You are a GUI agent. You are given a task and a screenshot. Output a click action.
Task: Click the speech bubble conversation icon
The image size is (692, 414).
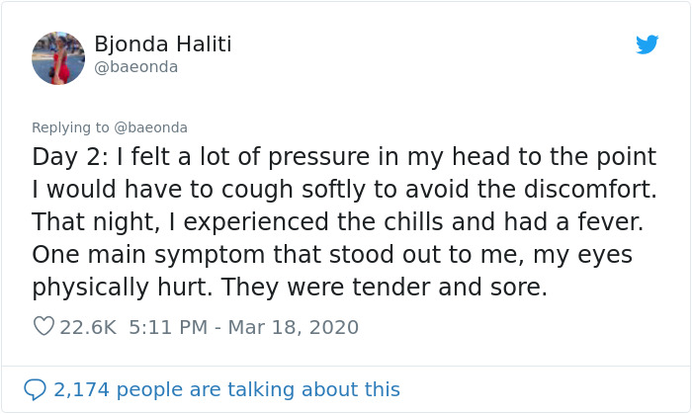[35, 389]
